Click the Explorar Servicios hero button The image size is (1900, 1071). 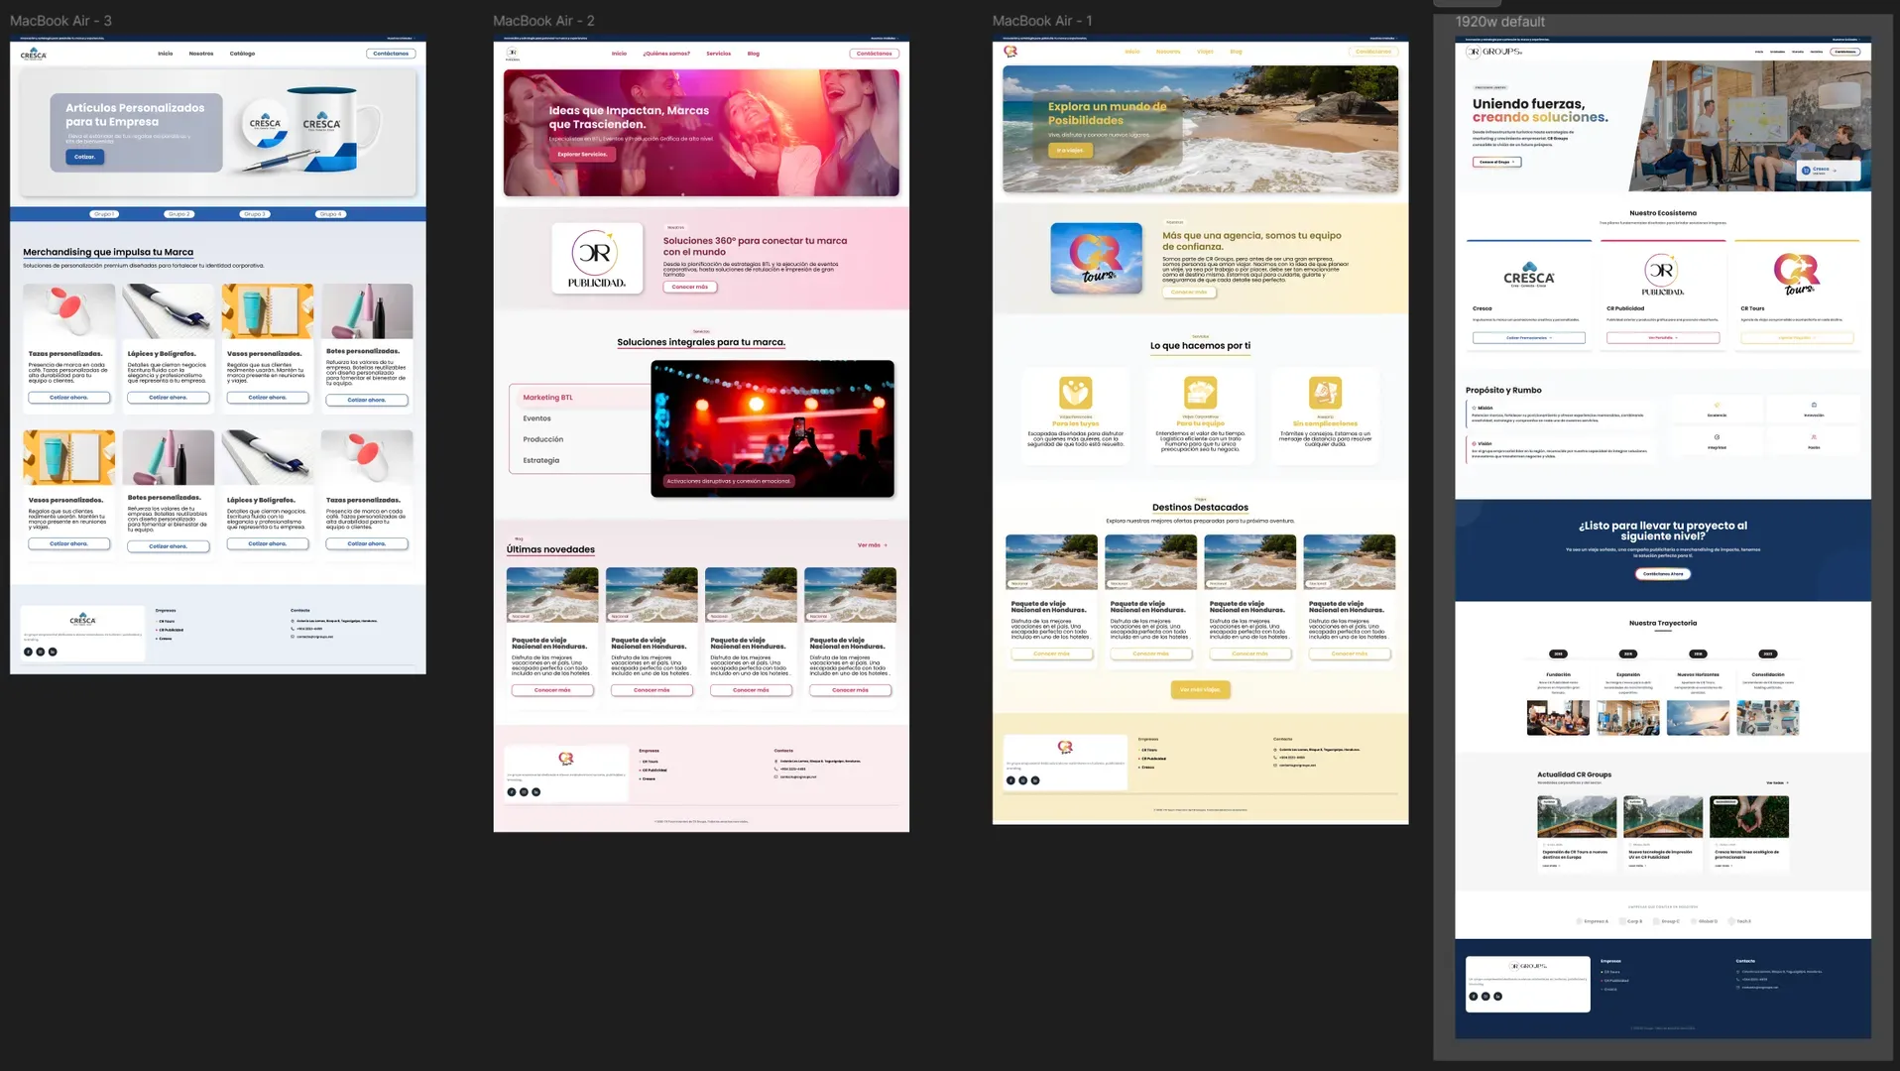tap(580, 154)
